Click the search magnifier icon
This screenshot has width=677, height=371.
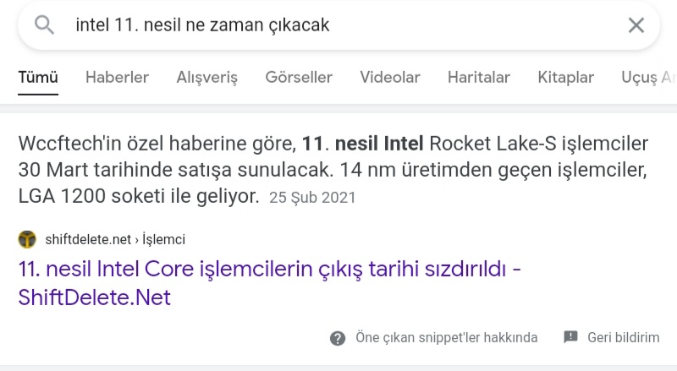(x=44, y=25)
